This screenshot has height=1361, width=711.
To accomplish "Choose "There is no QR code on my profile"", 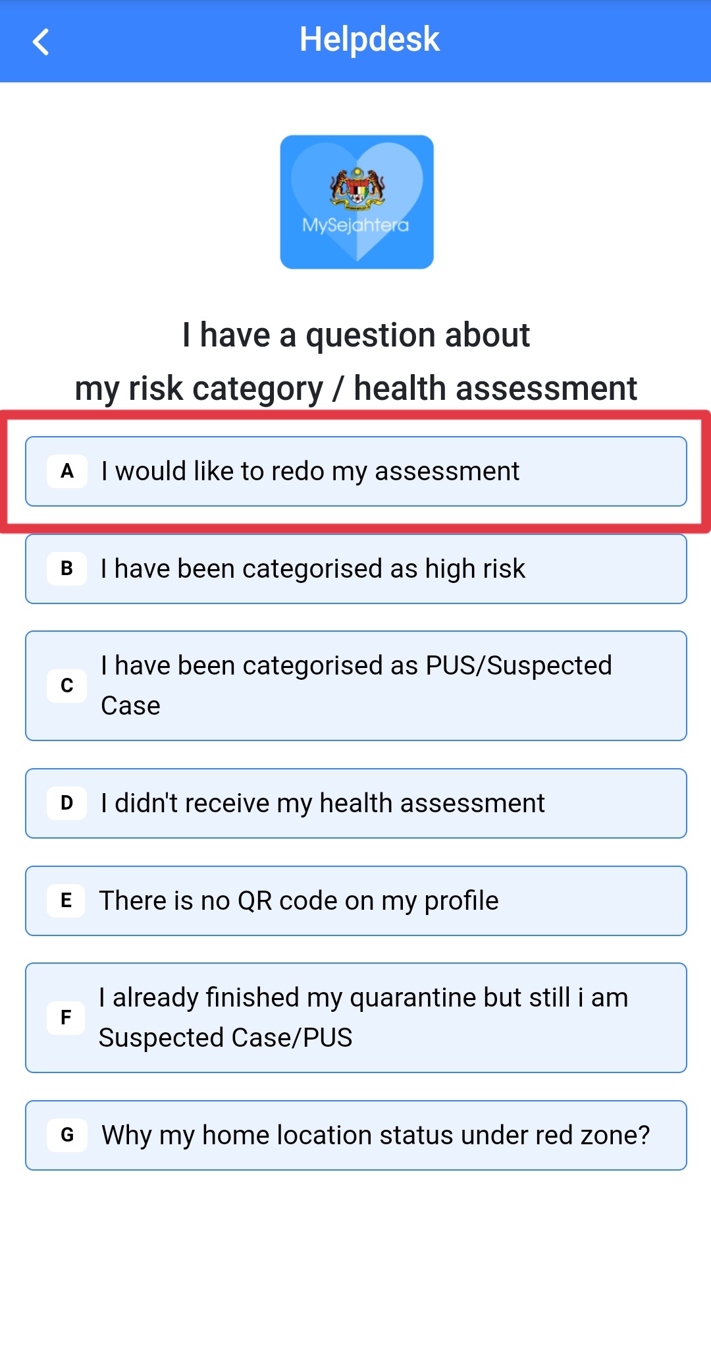I will point(356,901).
